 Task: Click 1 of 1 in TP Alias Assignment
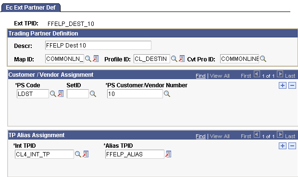click(x=268, y=137)
